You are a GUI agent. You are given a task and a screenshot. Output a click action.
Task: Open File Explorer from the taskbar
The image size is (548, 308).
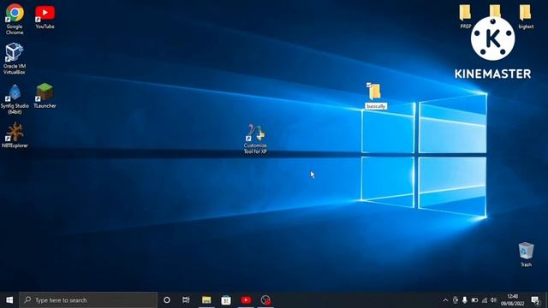206,300
